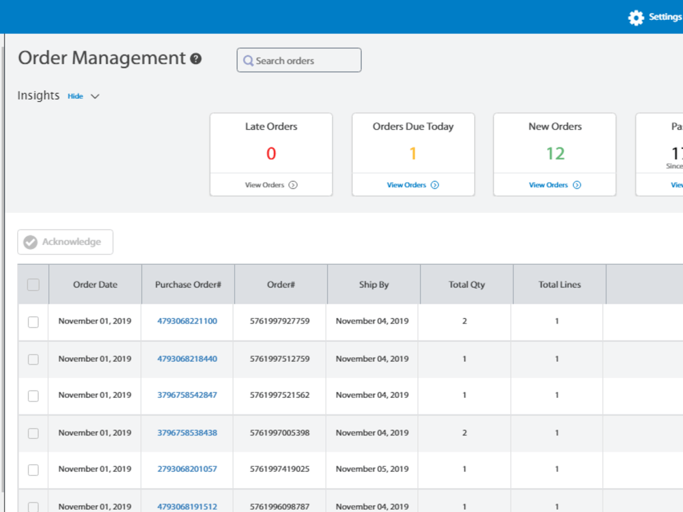Sort by Purchase Order# column header
This screenshot has width=683, height=512.
point(189,284)
